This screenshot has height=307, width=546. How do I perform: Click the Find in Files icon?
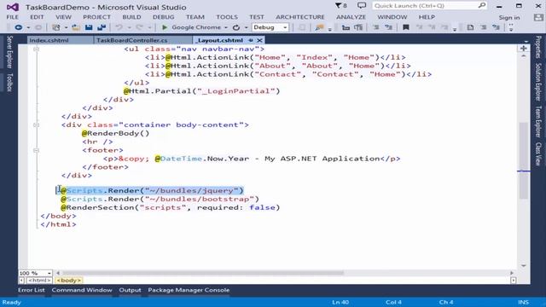(x=319, y=27)
